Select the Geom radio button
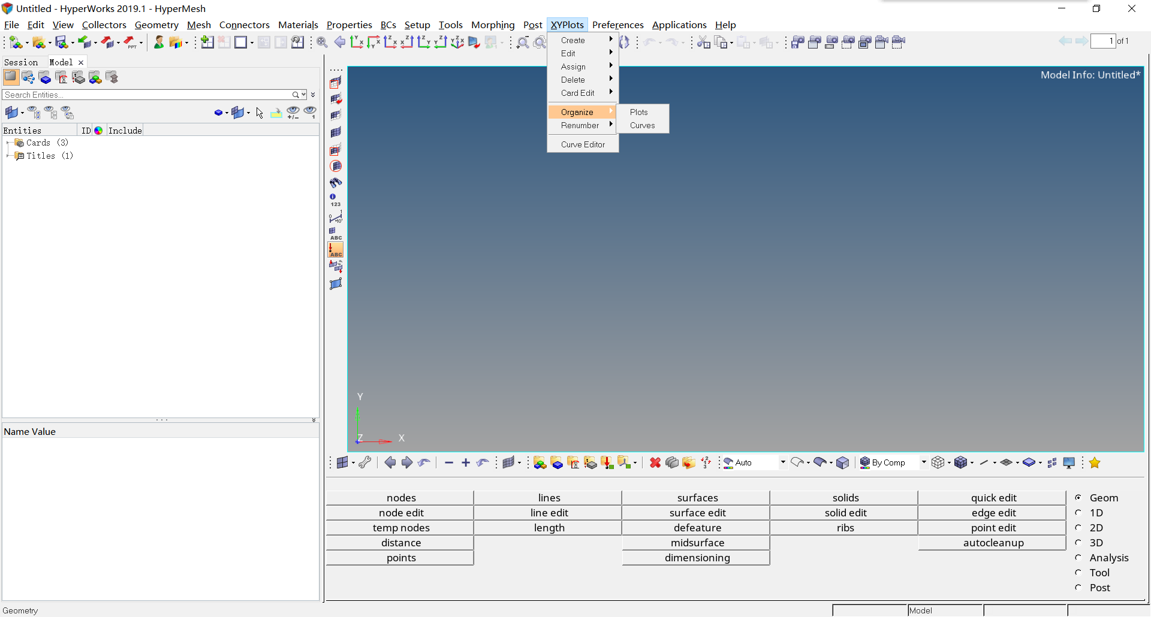Screen dimensions: 1151x617 click(x=1078, y=498)
